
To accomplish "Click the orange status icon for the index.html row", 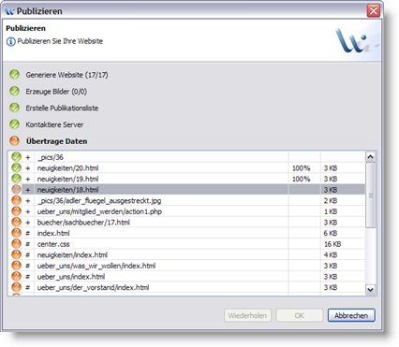I will click(16, 233).
